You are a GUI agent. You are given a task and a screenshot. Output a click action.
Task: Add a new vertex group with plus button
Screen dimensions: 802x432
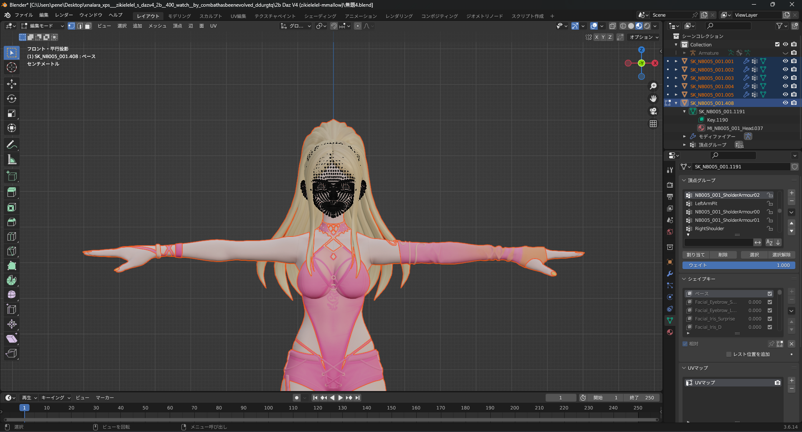tap(791, 193)
